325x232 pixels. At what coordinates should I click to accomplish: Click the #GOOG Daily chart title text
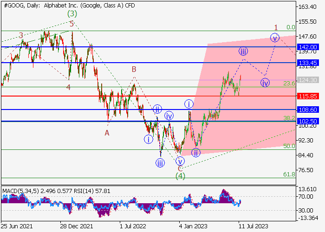click(69, 6)
